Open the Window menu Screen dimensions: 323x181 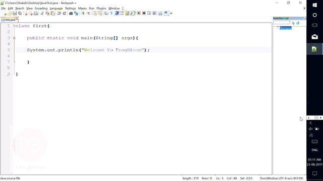[114, 9]
